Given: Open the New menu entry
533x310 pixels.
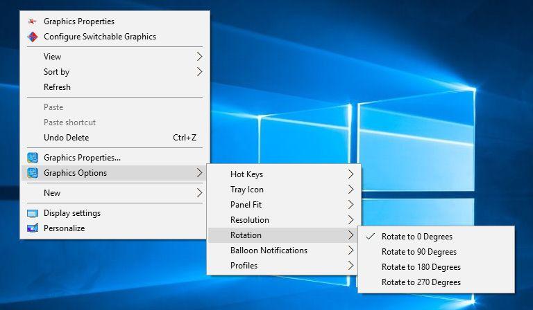Looking at the screenshot, I should 115,193.
